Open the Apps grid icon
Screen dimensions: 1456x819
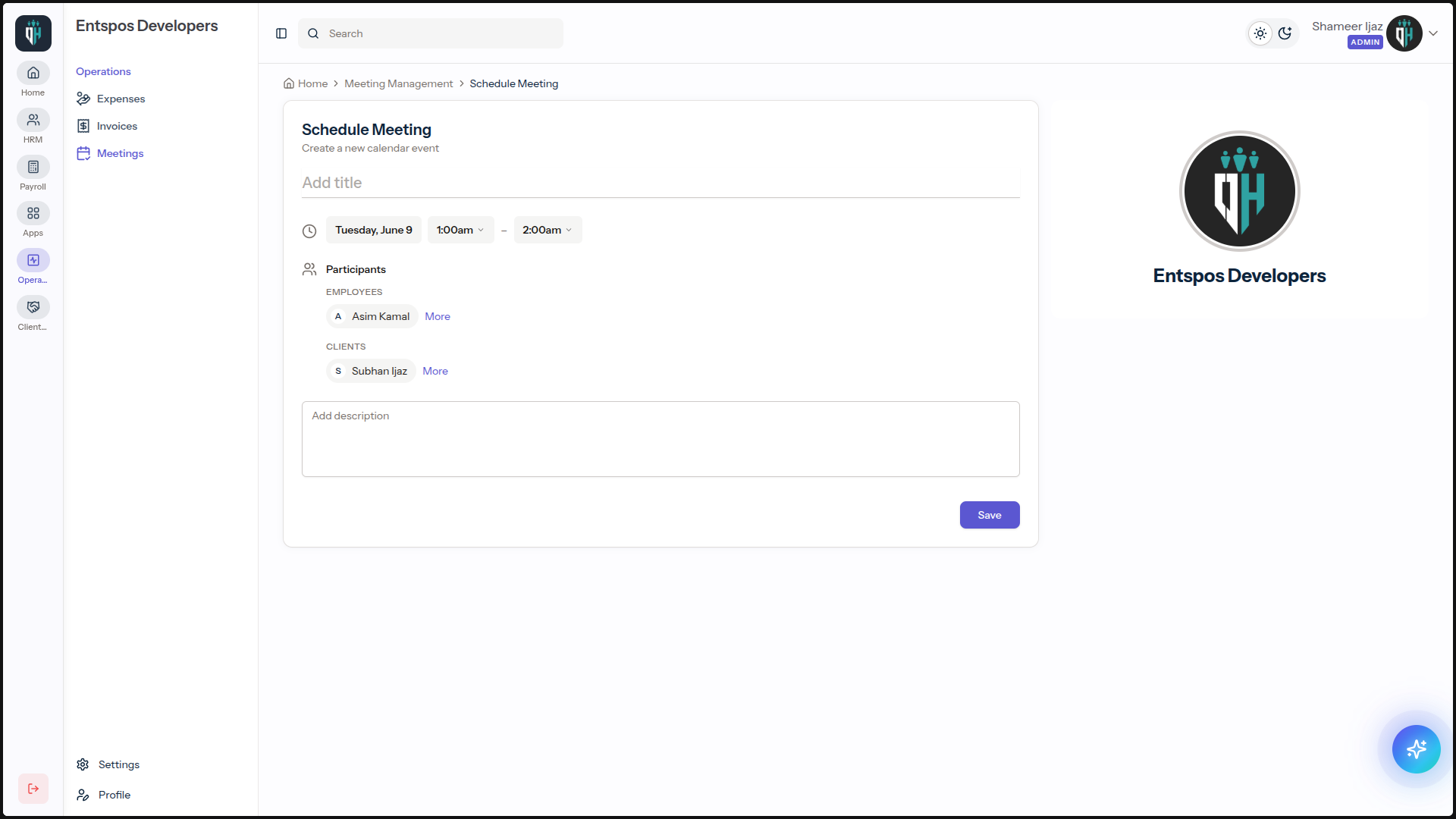pos(33,214)
